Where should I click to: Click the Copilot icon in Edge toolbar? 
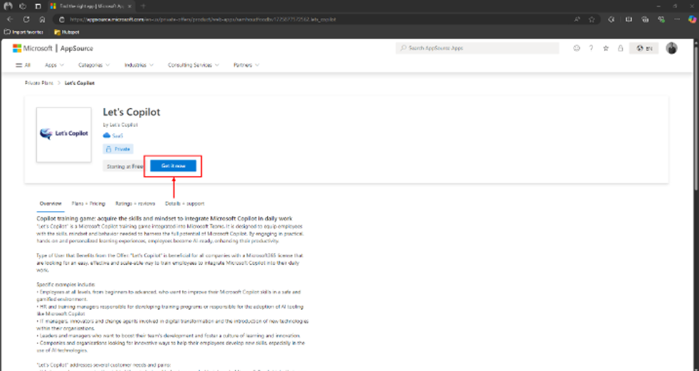692,19
